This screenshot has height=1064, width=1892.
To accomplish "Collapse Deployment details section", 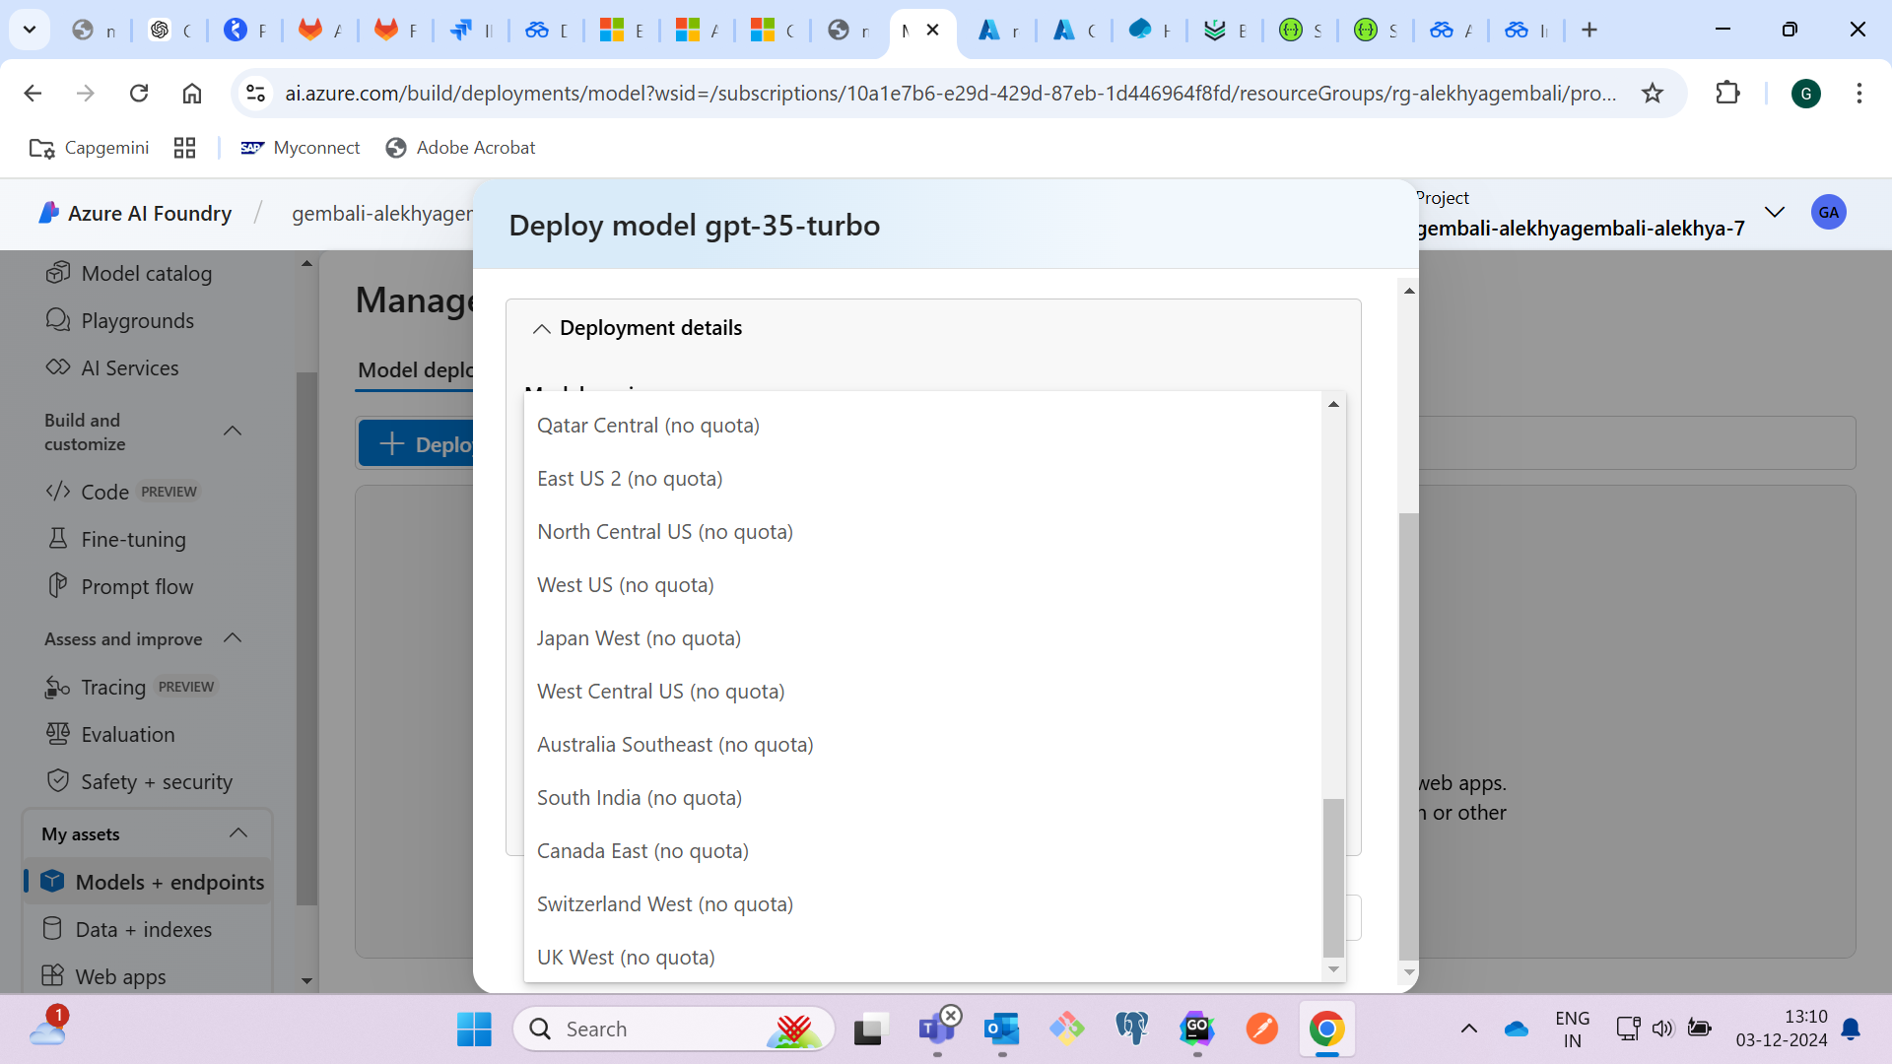I will pyautogui.click(x=541, y=328).
